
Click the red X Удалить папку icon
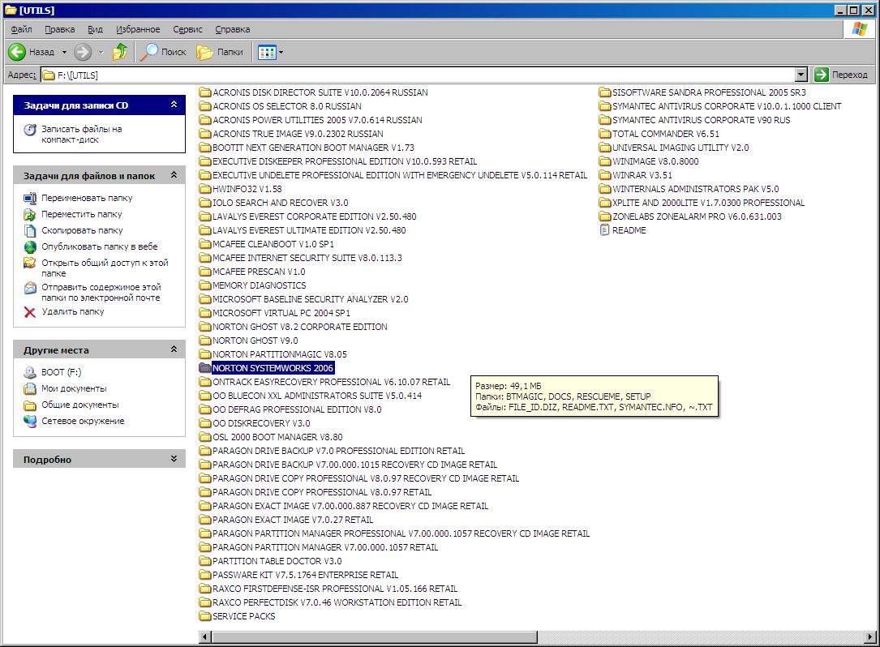pos(30,312)
